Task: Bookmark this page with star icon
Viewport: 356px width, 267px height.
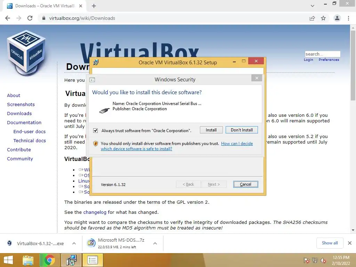Action: [x=323, y=18]
